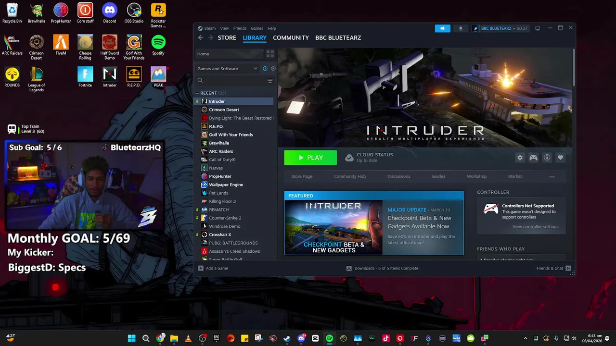Select the Spotify desktop shortcut
The height and width of the screenshot is (346, 616).
[x=158, y=45]
